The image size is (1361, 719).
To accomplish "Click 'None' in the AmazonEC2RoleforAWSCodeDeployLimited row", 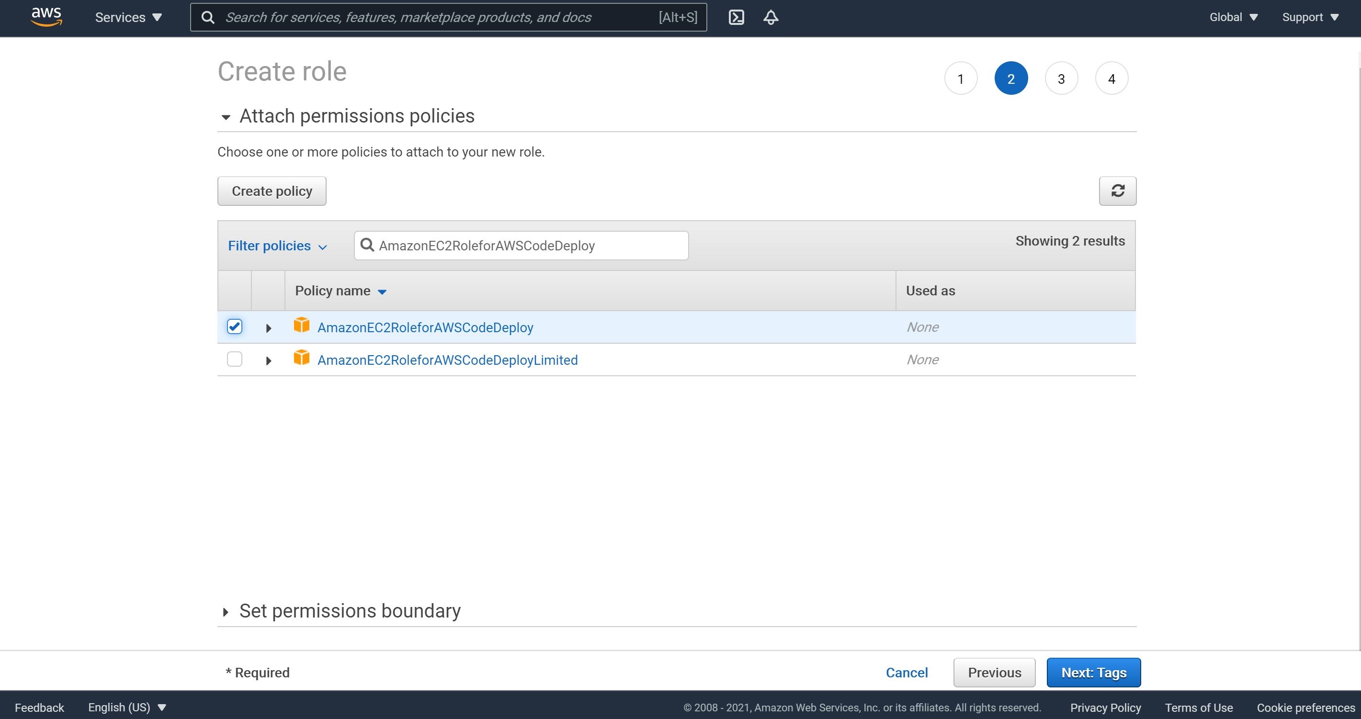I will (x=922, y=360).
